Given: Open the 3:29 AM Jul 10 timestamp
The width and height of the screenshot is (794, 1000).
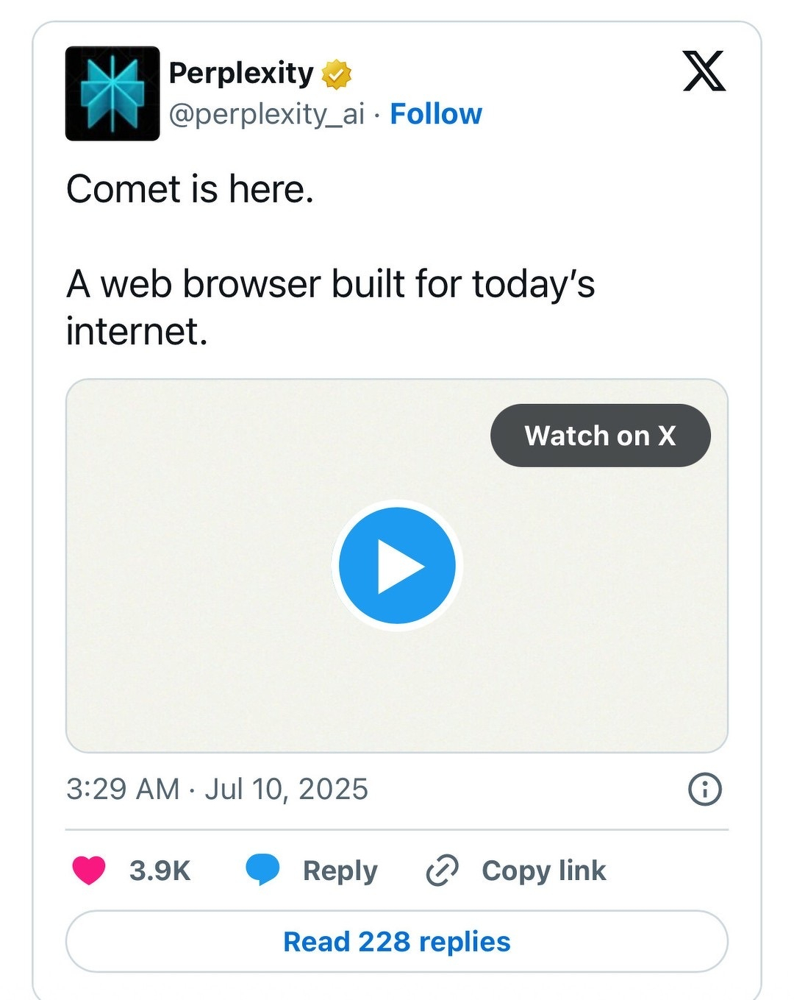Looking at the screenshot, I should pyautogui.click(x=217, y=789).
